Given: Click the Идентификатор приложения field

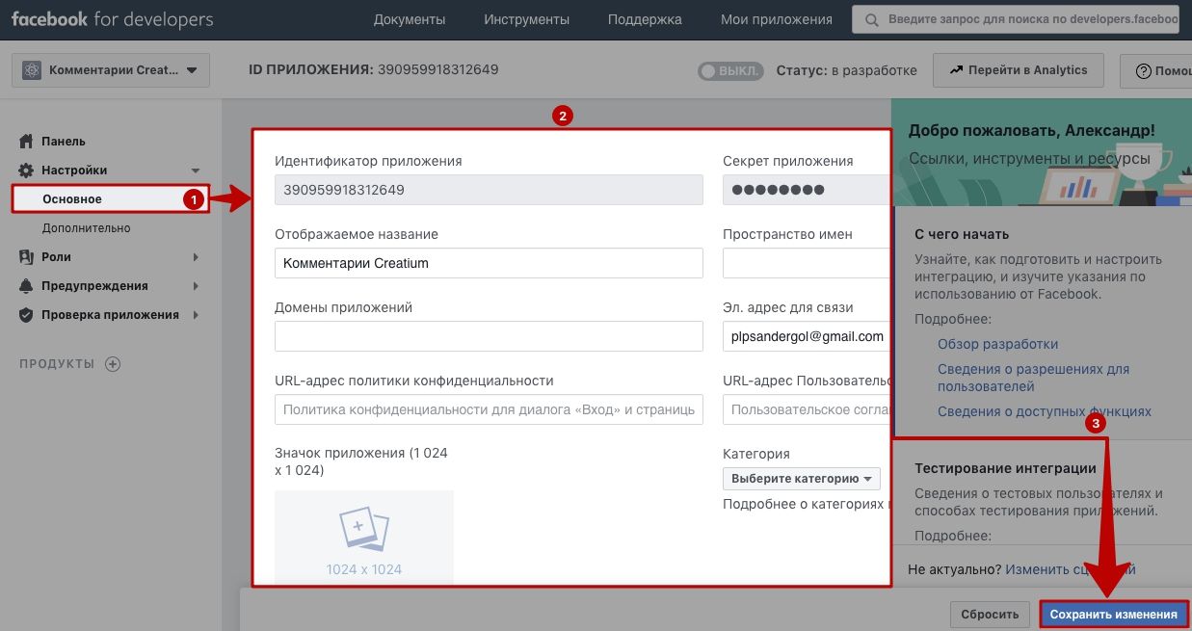Looking at the screenshot, I should pos(489,190).
